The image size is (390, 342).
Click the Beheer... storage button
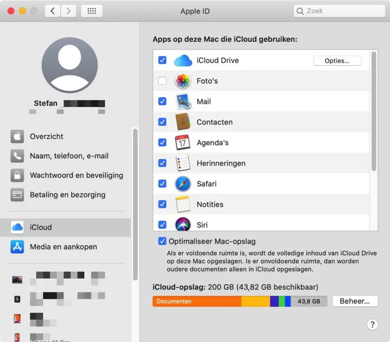point(355,301)
